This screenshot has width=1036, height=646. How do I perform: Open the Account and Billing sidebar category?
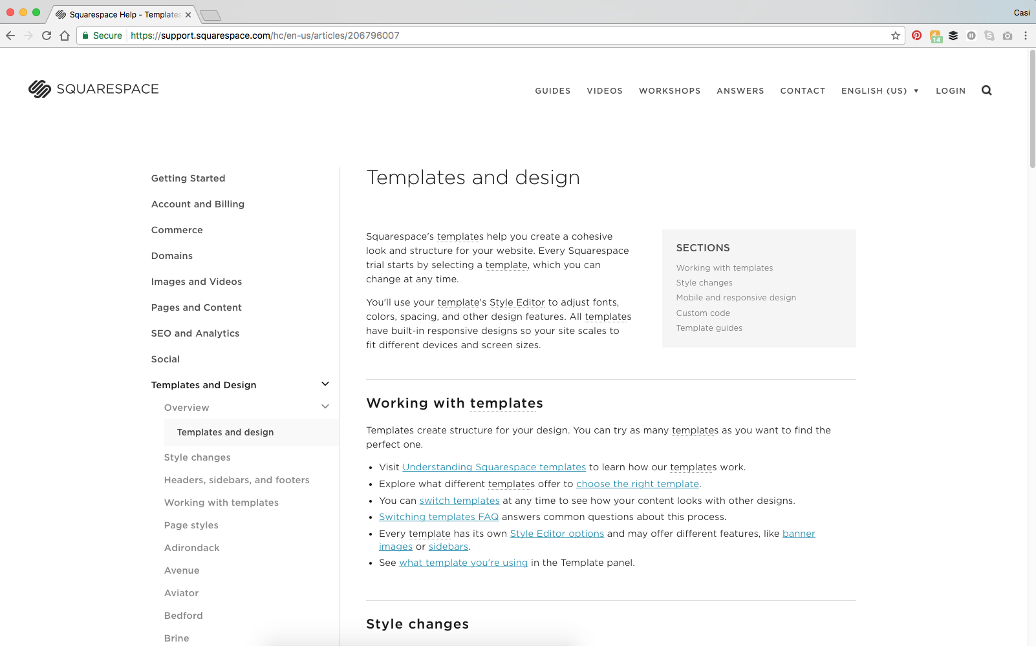pyautogui.click(x=198, y=204)
